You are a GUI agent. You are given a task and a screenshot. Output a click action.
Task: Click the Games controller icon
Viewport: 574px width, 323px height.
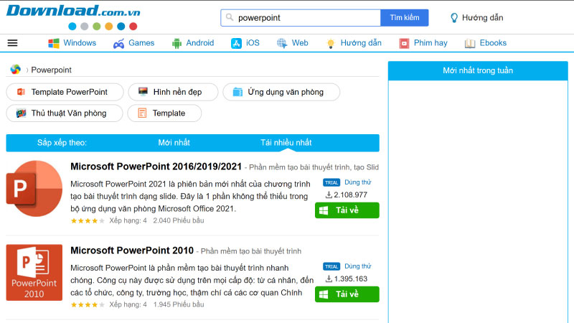[118, 44]
